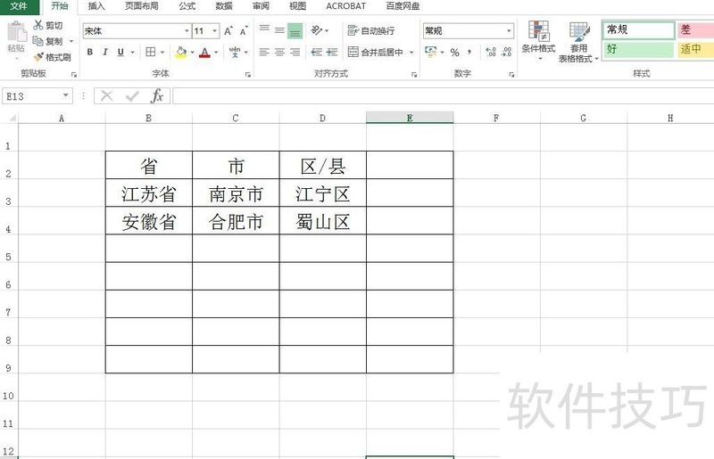This screenshot has width=714, height=459.
Task: Expand underline style dropdown arrow
Action: click(x=132, y=53)
